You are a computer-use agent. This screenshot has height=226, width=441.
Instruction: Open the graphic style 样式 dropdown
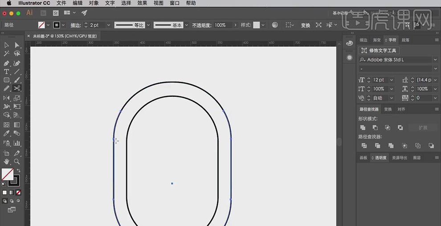tap(263, 25)
